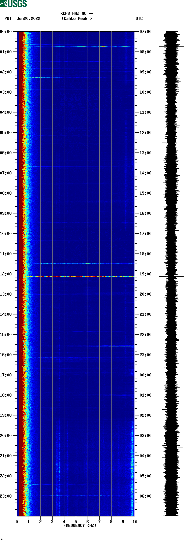The width and height of the screenshot is (186, 543).
Task: Click the 5 on the frequency axis
Action: click(76, 522)
